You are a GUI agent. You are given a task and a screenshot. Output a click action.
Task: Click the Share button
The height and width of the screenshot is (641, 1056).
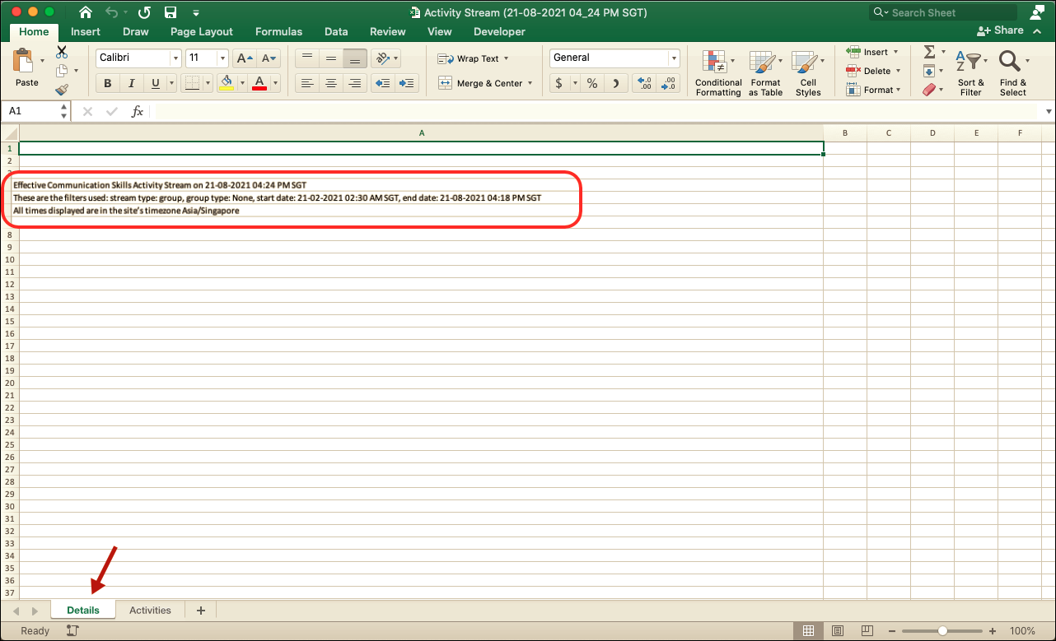click(x=1000, y=30)
